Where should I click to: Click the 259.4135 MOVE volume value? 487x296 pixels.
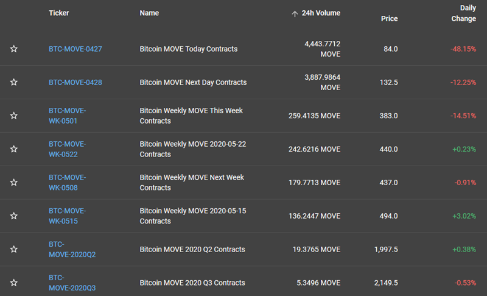(314, 116)
